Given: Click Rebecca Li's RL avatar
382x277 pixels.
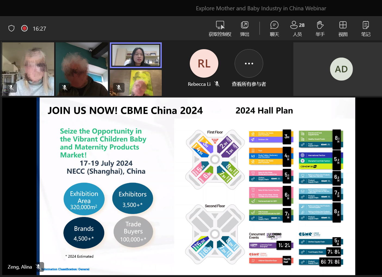Looking at the screenshot, I should tap(204, 64).
